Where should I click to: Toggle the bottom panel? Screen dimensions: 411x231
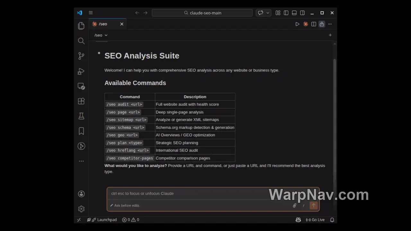coord(294,13)
